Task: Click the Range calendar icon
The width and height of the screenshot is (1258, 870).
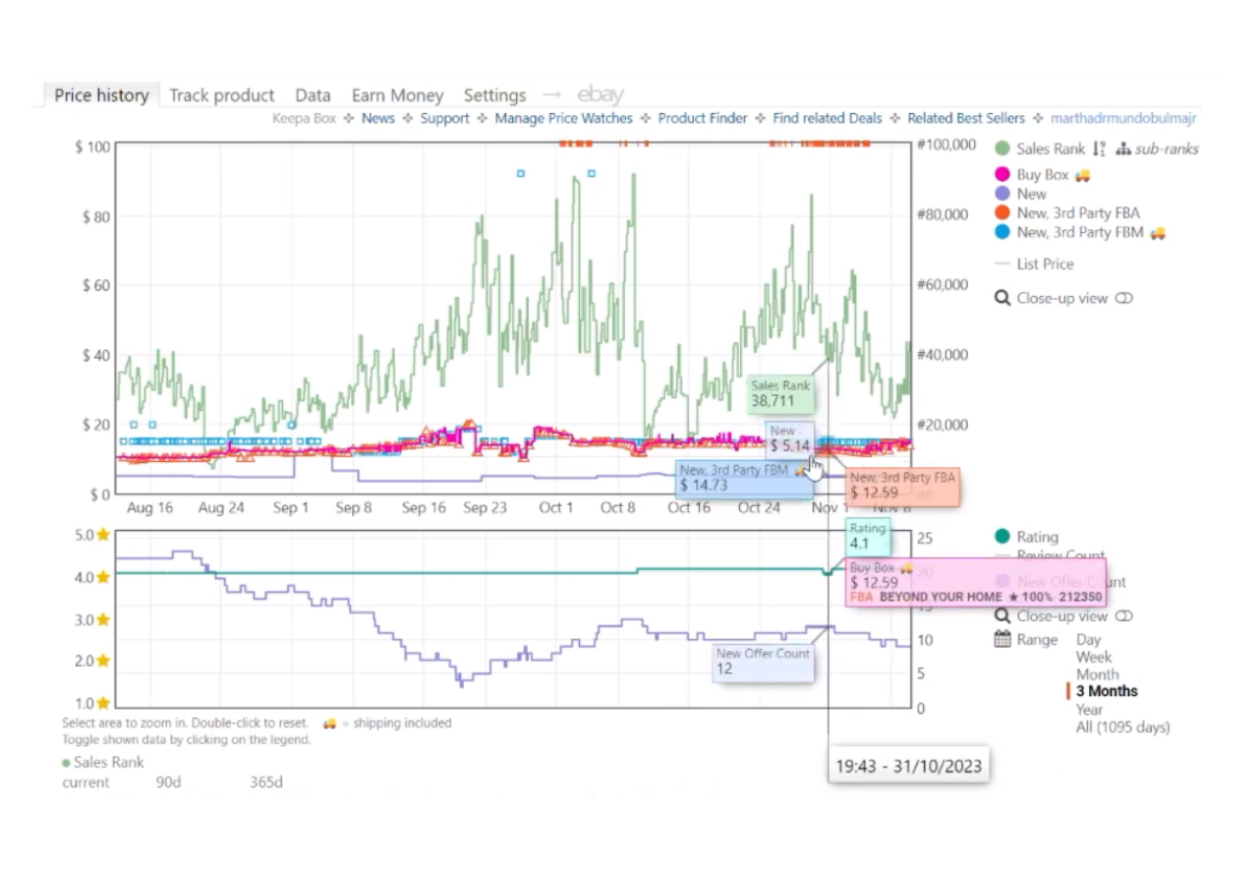Action: click(1002, 639)
